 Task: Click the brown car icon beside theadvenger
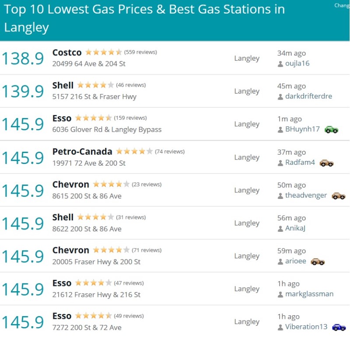point(338,195)
